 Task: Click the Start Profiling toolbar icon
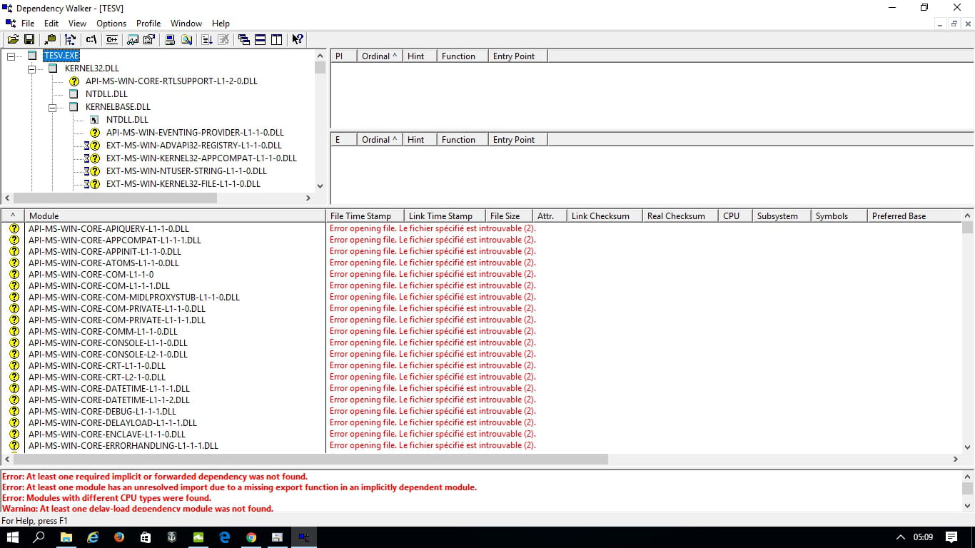click(207, 40)
